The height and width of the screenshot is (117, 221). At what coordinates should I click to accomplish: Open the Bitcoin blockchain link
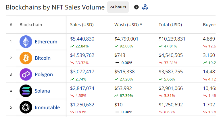(43, 58)
